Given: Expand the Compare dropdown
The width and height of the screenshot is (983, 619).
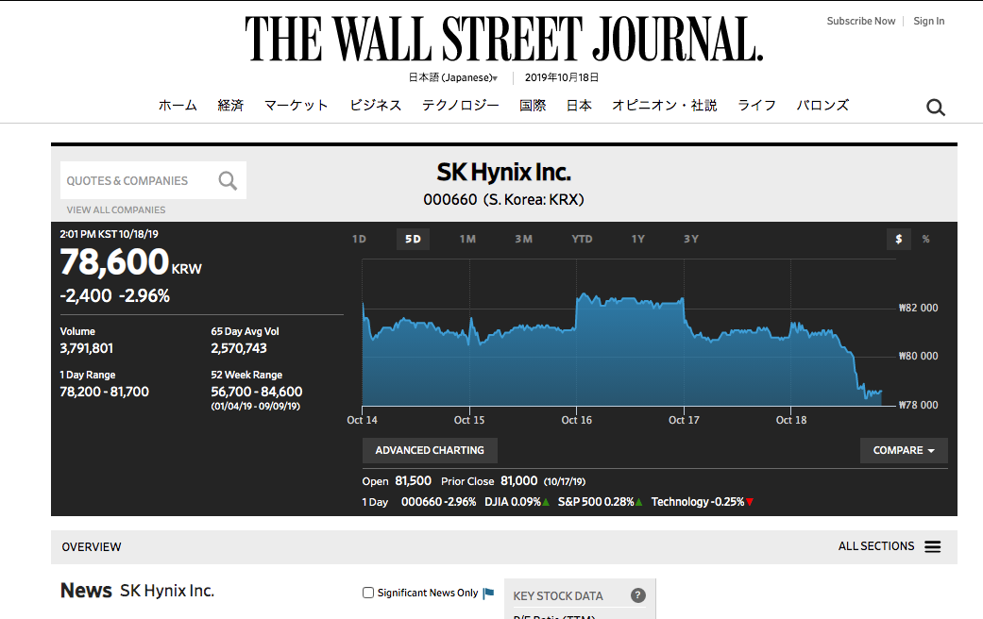Looking at the screenshot, I should click(903, 450).
